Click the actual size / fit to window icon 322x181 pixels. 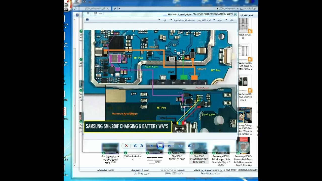pos(180,146)
